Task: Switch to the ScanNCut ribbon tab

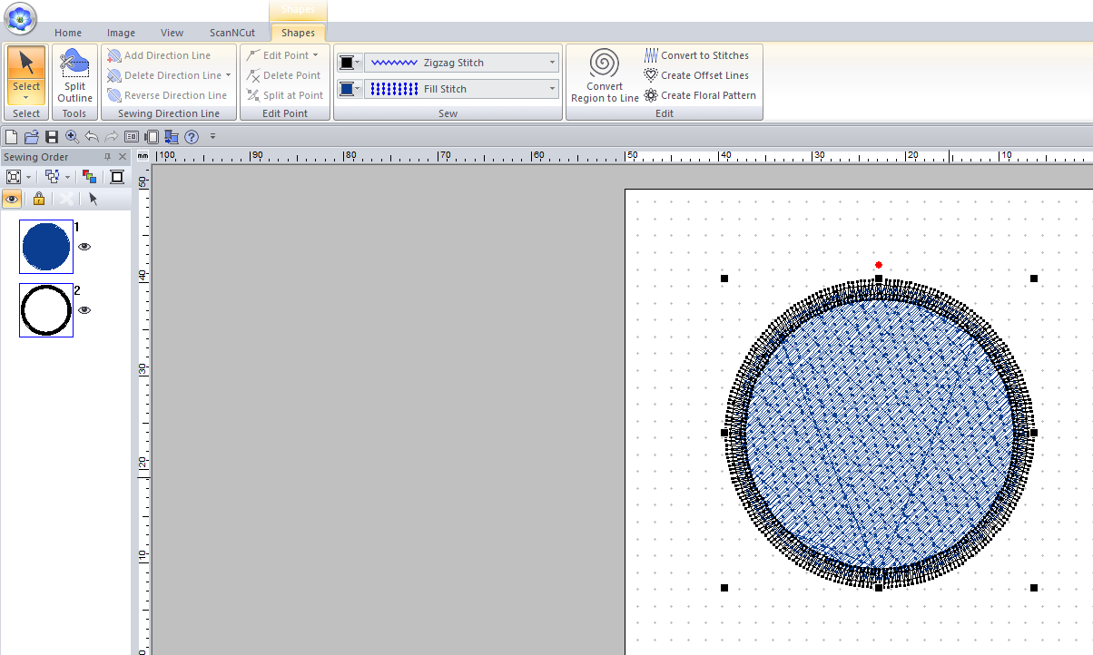Action: tap(232, 33)
